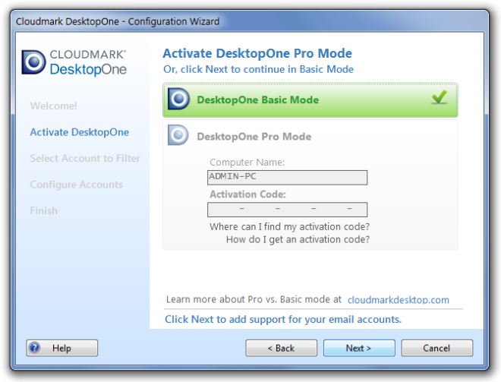
Task: Click 'Click Next to add support' text
Action: pyautogui.click(x=283, y=319)
